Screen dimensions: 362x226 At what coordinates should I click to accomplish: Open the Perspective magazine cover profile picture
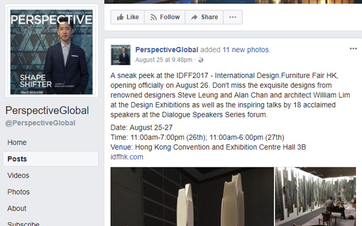51,52
